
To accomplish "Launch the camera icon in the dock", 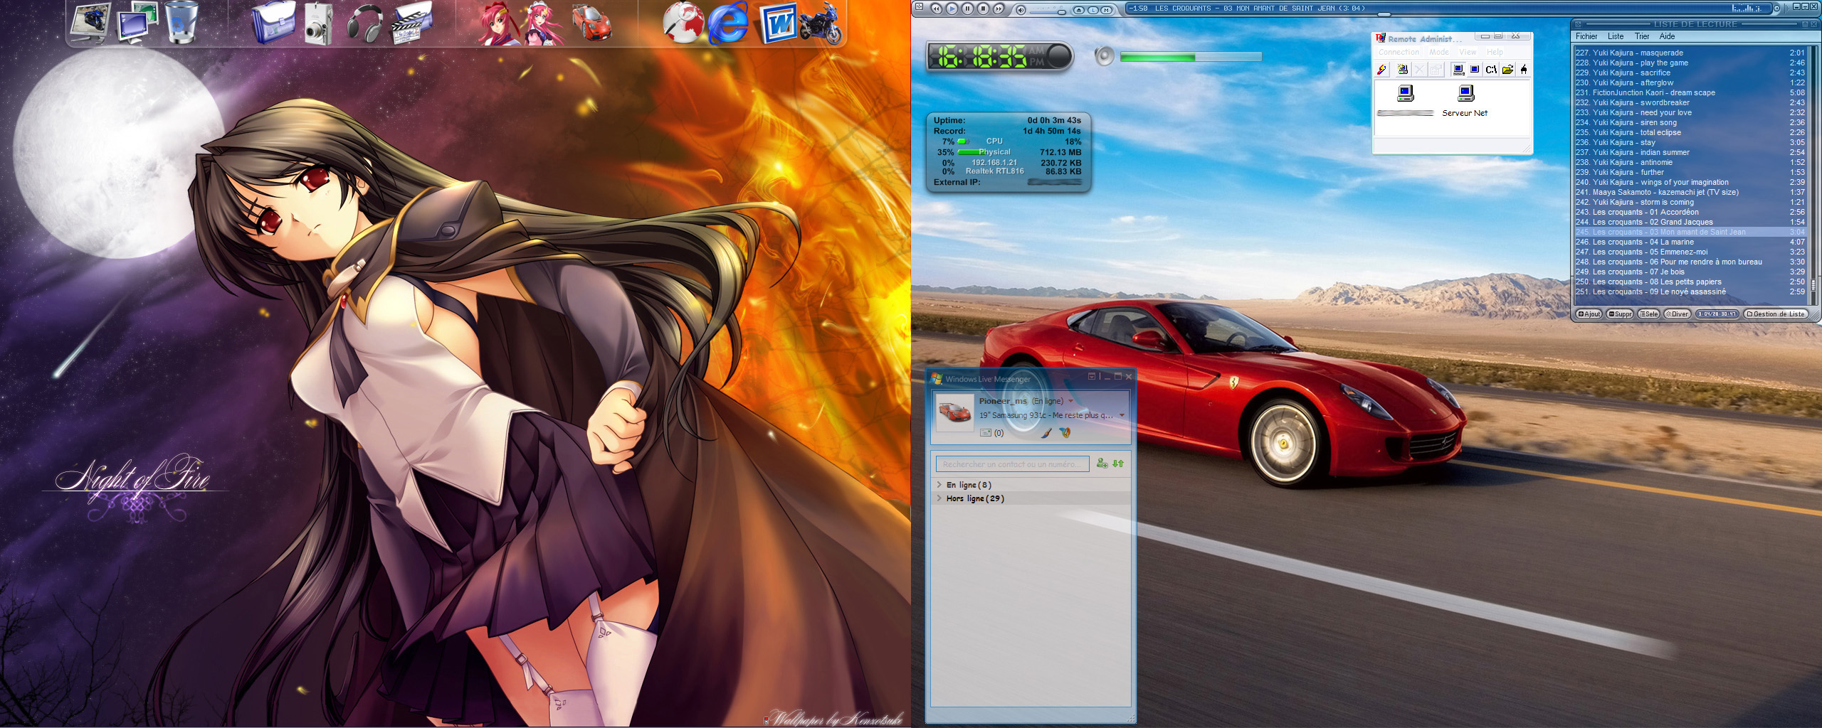I will click(318, 25).
